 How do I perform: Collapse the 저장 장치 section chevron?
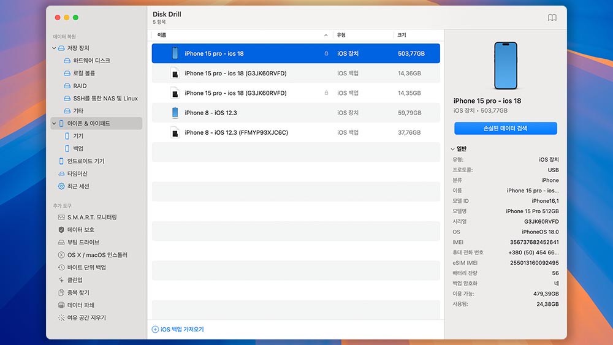point(54,48)
